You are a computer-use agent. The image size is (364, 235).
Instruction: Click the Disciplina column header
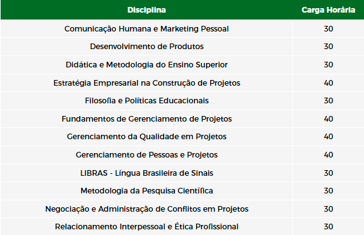146,10
